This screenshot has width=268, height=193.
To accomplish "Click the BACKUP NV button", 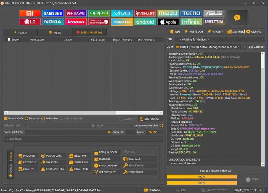I will [x=27, y=156].
